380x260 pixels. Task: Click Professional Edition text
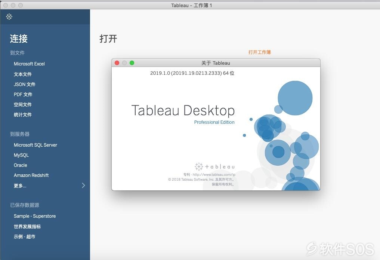click(x=214, y=122)
